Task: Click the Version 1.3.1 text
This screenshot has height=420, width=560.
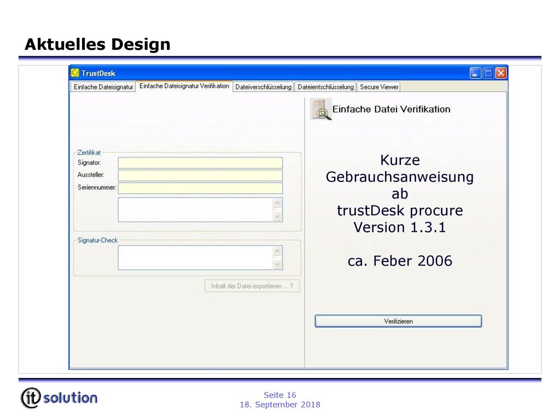Action: click(x=400, y=227)
